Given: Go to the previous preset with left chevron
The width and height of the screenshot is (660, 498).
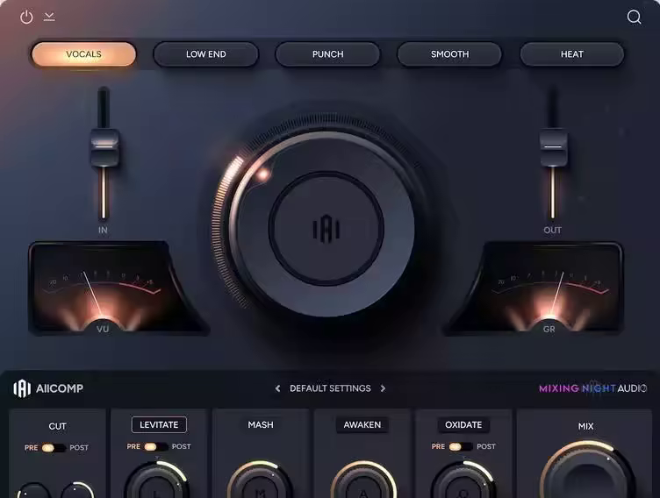Looking at the screenshot, I should pos(278,388).
